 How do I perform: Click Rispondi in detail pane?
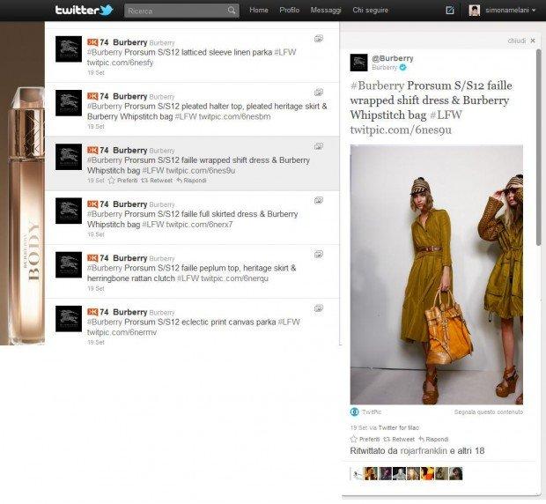coord(433,439)
